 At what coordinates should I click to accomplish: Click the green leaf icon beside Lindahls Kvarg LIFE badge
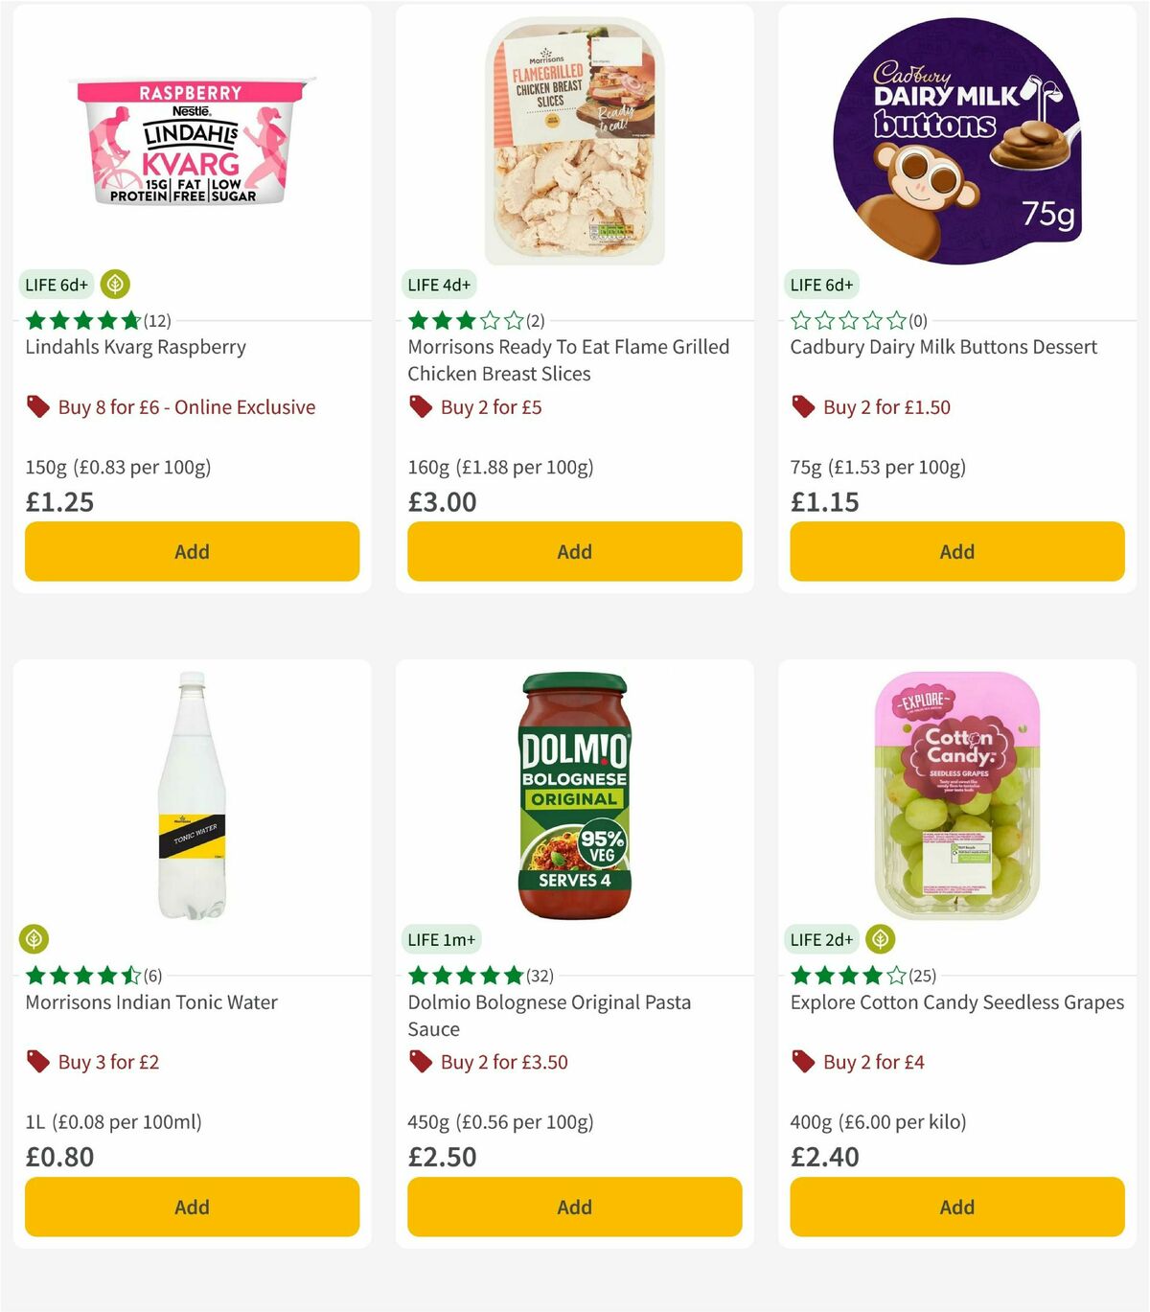pyautogui.click(x=115, y=285)
